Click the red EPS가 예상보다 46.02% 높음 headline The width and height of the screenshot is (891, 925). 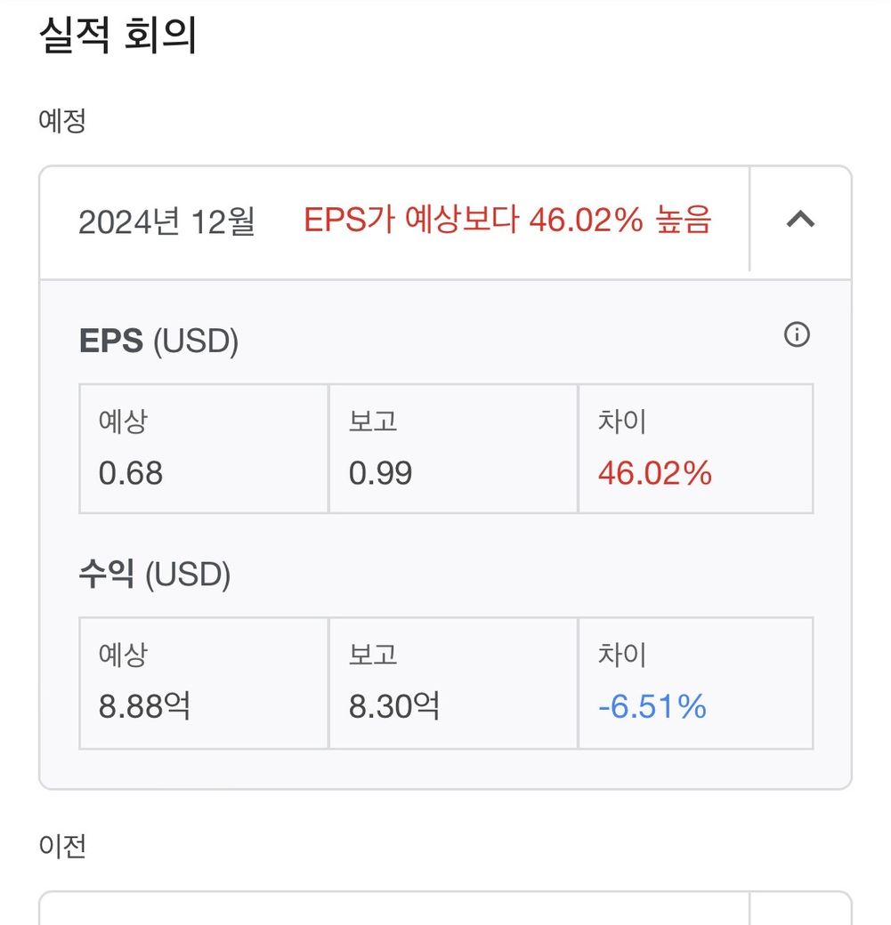(507, 220)
